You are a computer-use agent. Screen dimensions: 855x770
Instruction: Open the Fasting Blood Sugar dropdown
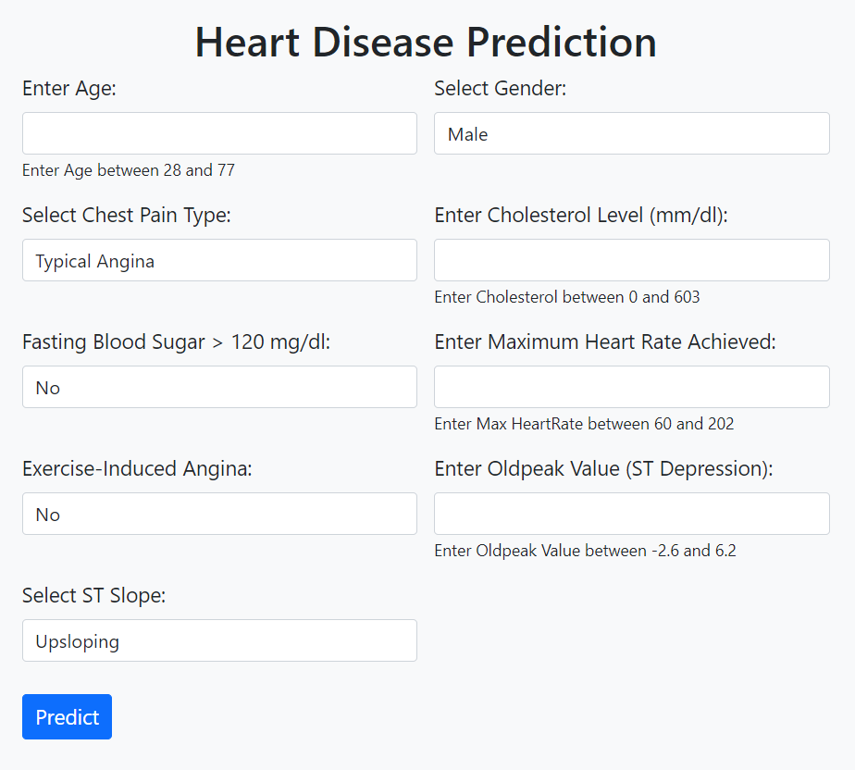point(219,387)
